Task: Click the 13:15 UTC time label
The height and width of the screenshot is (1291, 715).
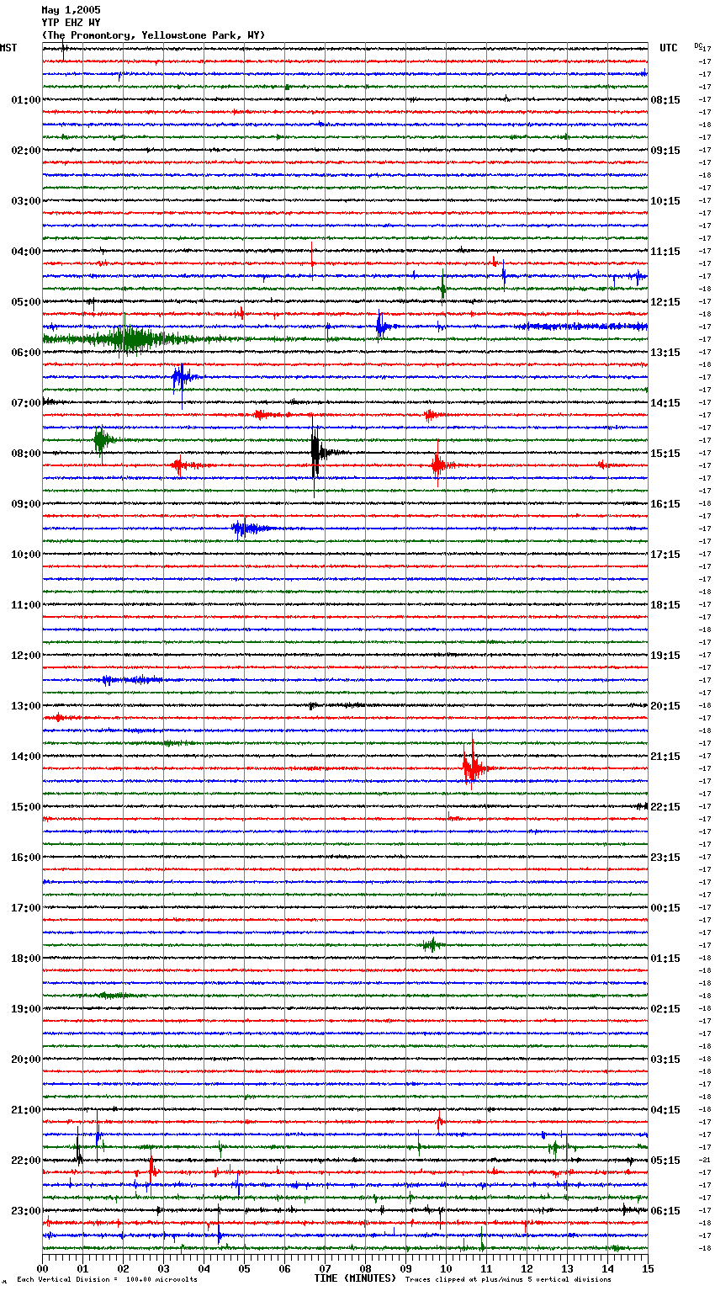Action: click(665, 353)
